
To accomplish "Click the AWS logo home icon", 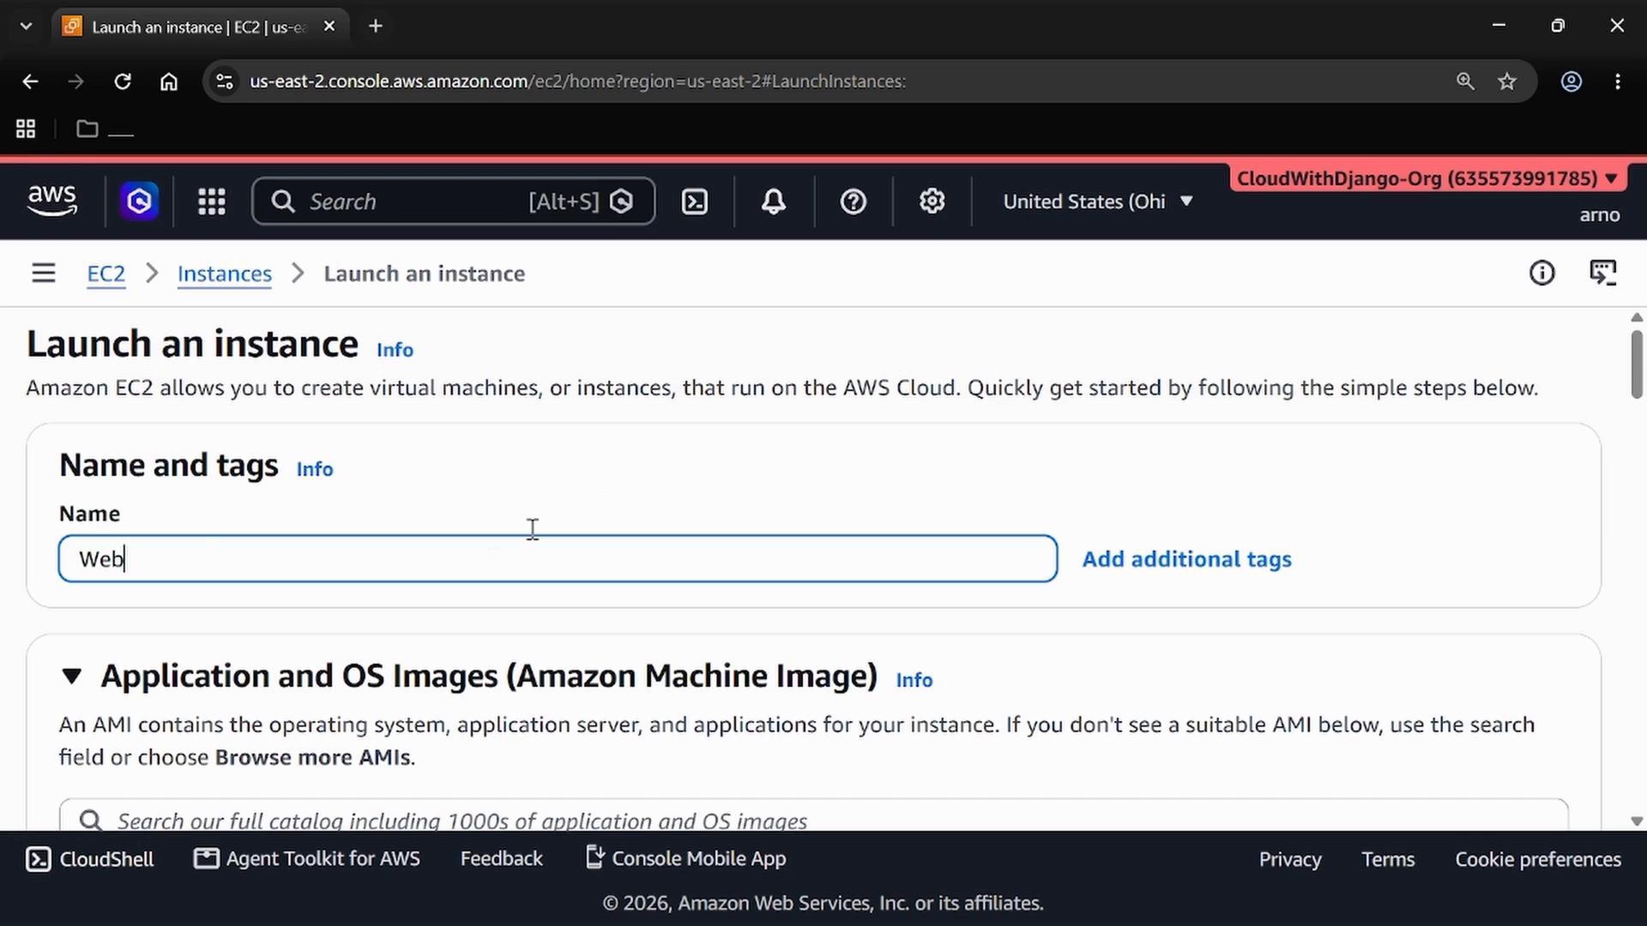I will click(x=52, y=201).
